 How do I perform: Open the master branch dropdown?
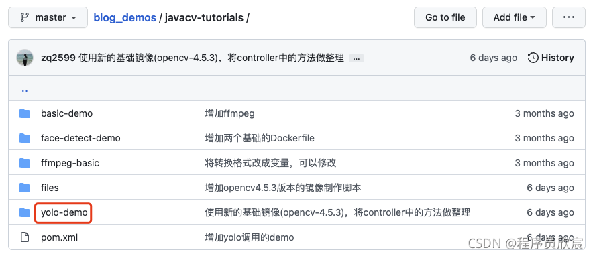pyautogui.click(x=48, y=17)
